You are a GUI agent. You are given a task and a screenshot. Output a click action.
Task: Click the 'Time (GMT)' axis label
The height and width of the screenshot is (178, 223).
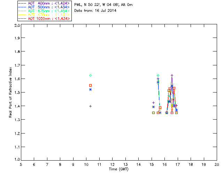coord(118,169)
